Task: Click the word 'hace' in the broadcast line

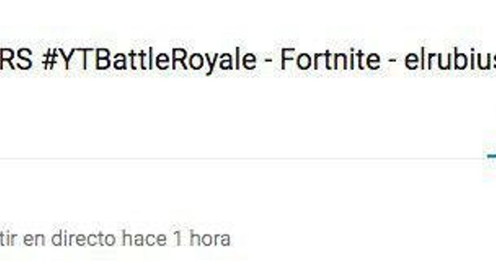Action: pyautogui.click(x=144, y=239)
